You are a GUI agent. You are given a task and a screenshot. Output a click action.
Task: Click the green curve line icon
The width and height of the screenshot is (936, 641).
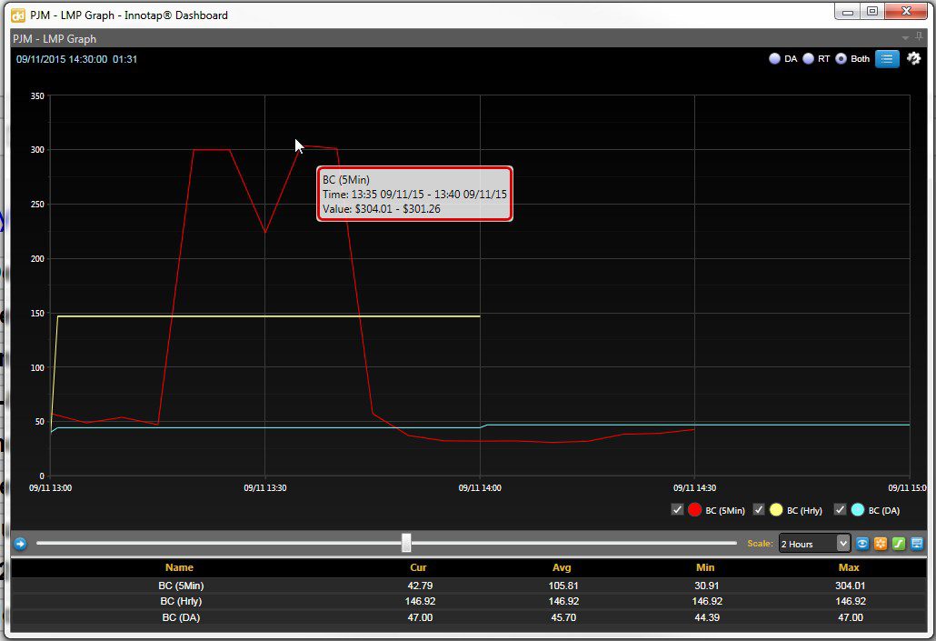click(899, 544)
